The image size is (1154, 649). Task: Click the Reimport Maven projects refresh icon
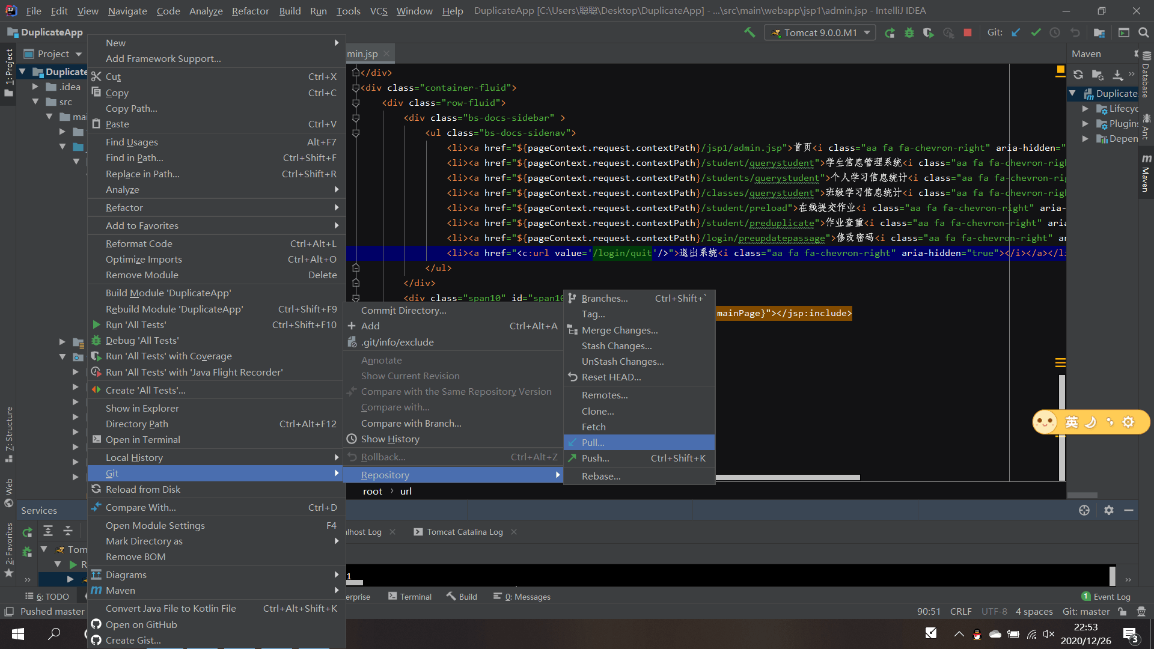pos(1079,75)
